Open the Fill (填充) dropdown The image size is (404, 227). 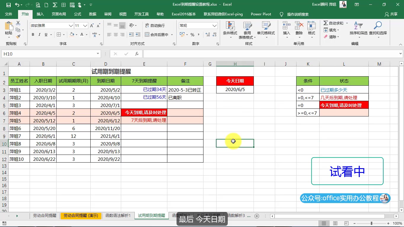pyautogui.click(x=331, y=30)
